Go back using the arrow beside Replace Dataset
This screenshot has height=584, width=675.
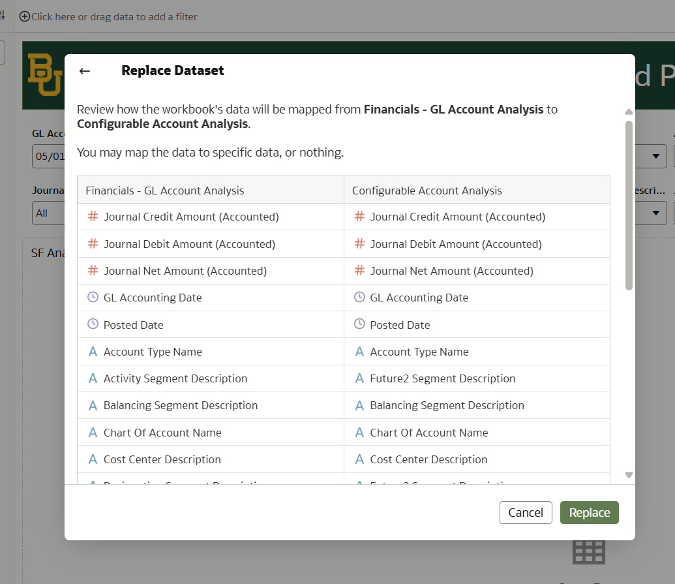(85, 71)
